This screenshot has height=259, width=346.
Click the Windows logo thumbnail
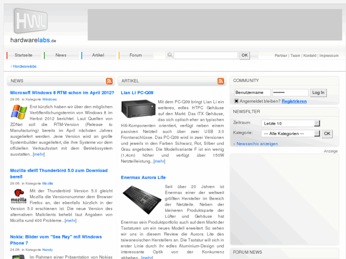pos(19,112)
